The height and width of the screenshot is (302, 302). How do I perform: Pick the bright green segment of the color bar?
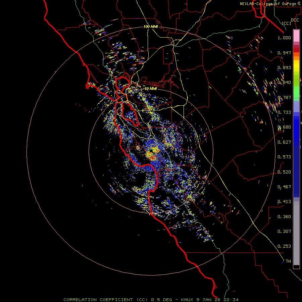point(296,91)
